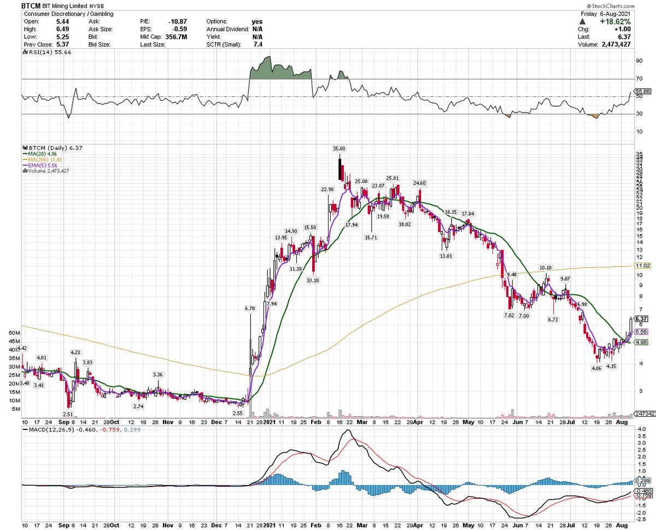
Task: Click the MA(20) 4.96 legend entry
Action: (x=39, y=154)
